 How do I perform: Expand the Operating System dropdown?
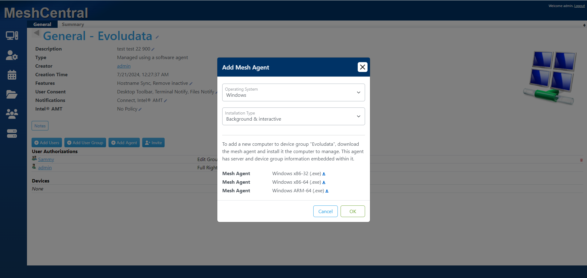[x=294, y=92]
